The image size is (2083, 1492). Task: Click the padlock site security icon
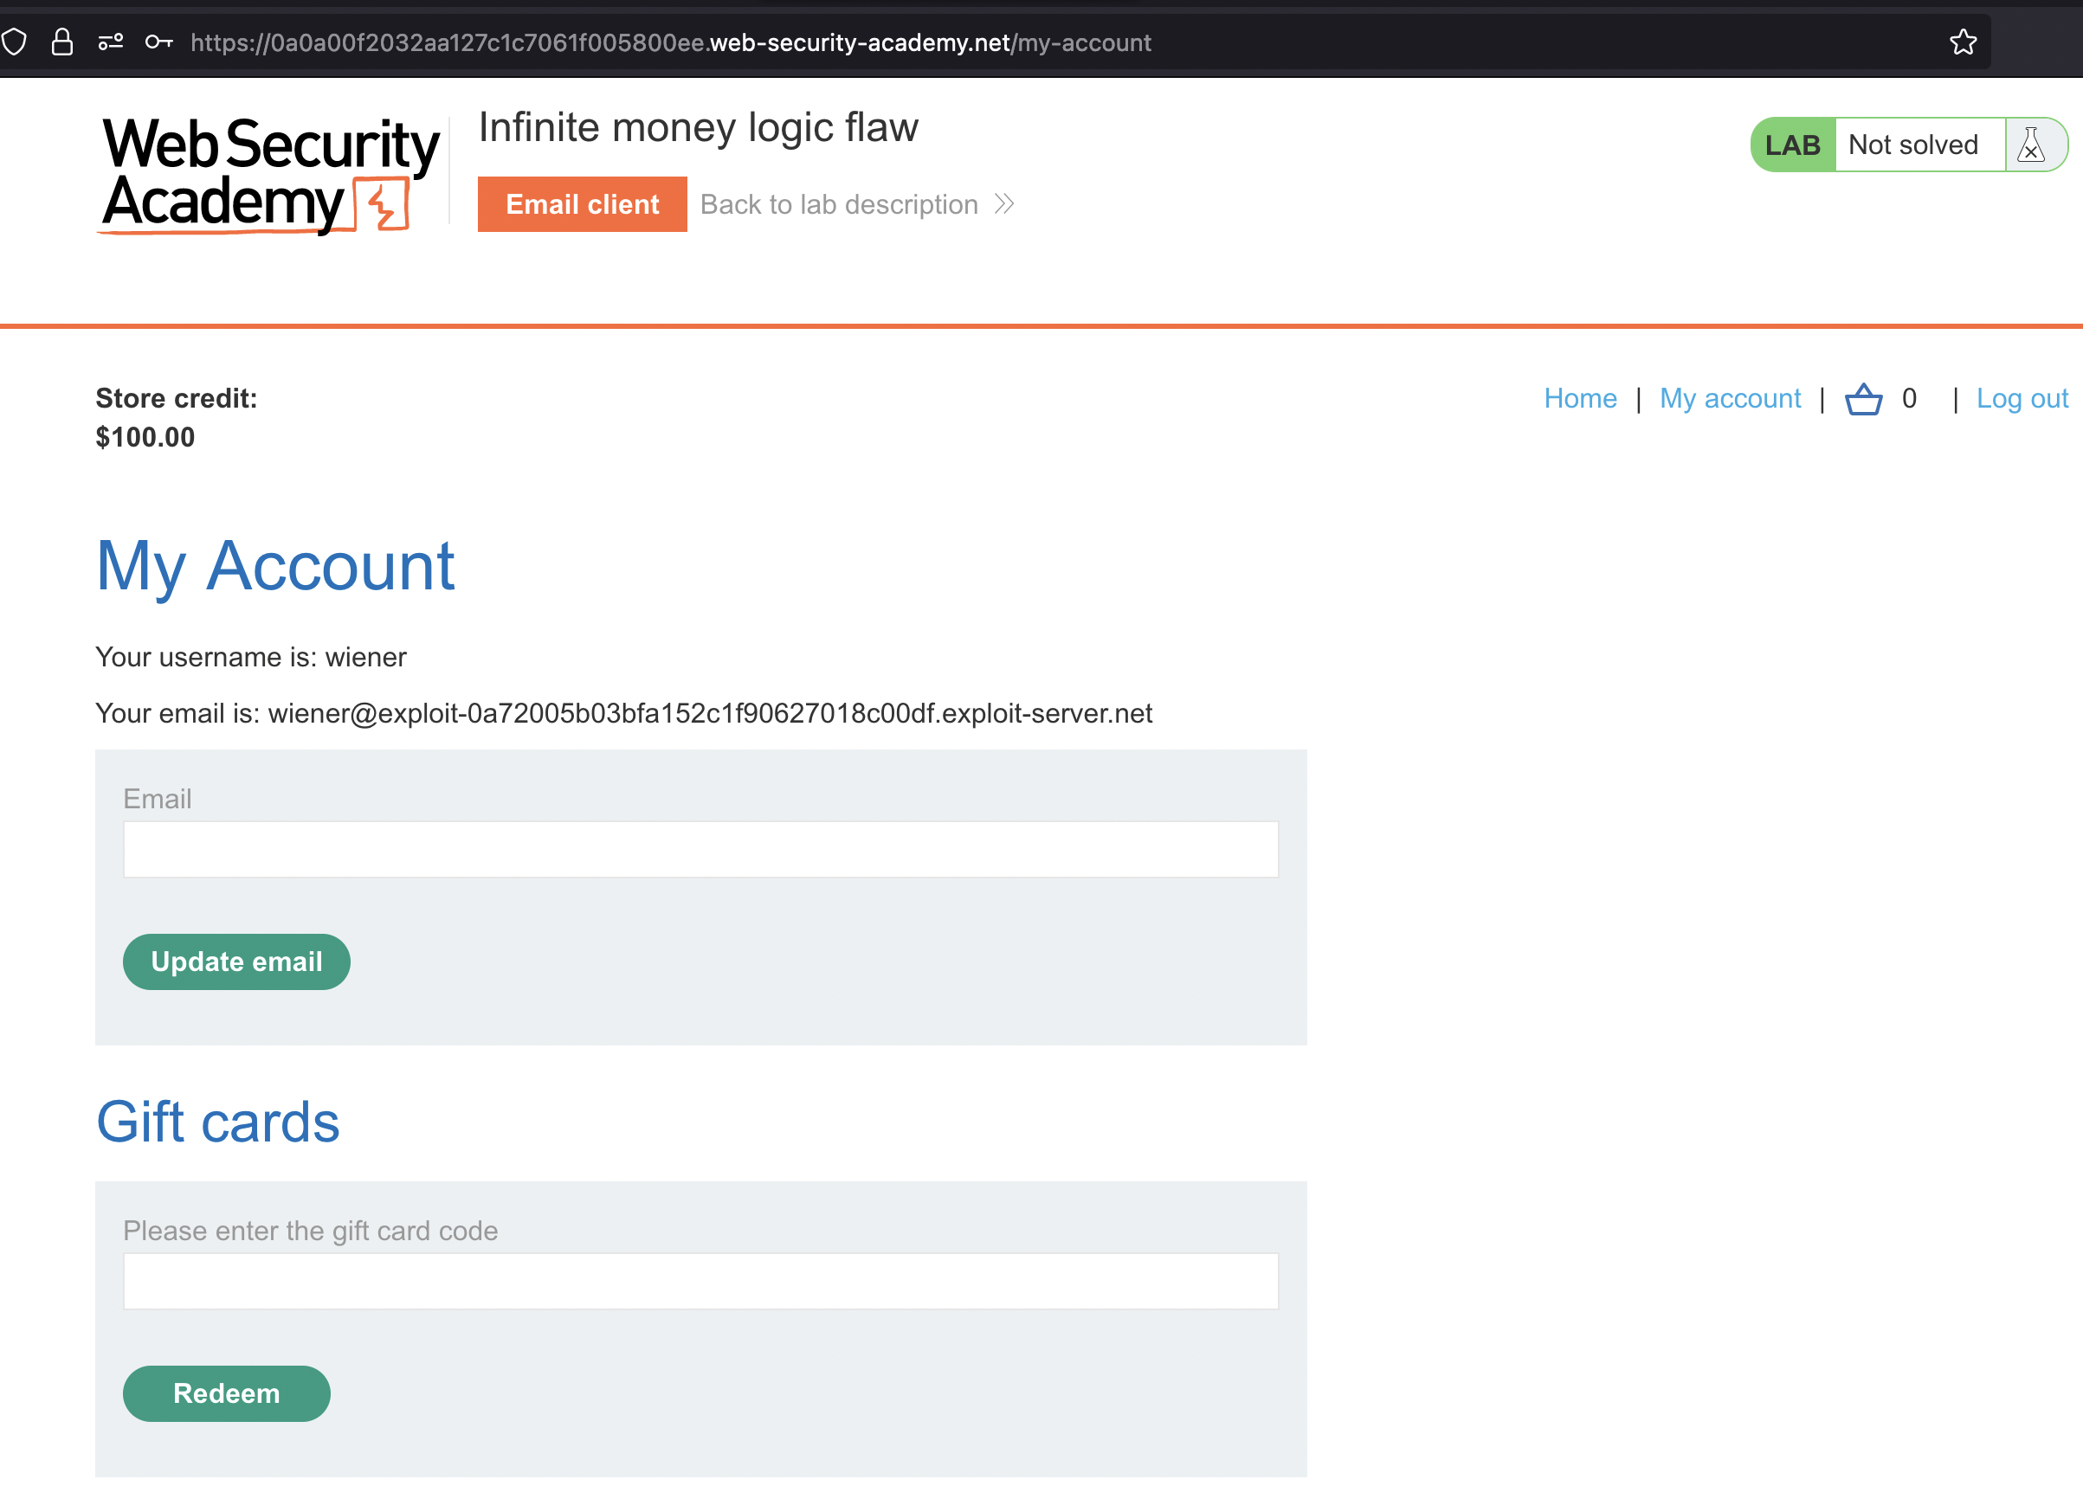(x=62, y=42)
